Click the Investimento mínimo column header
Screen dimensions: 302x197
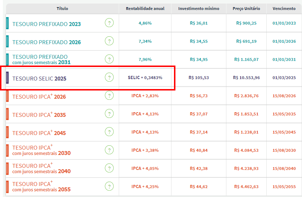click(x=199, y=9)
